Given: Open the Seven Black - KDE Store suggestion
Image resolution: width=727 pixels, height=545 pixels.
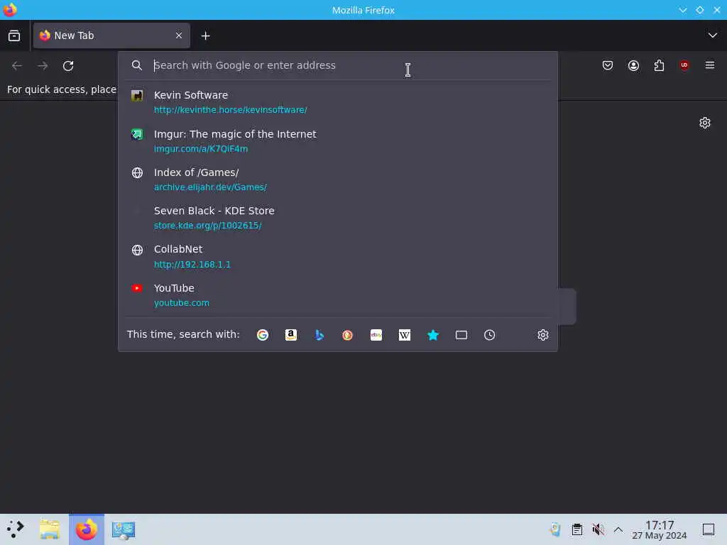Looking at the screenshot, I should tap(337, 218).
